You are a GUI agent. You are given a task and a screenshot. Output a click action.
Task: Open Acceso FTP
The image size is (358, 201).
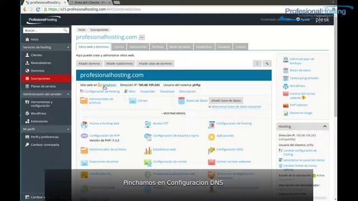pyautogui.click(x=161, y=123)
